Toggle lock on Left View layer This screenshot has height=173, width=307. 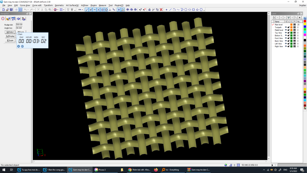(289, 44)
